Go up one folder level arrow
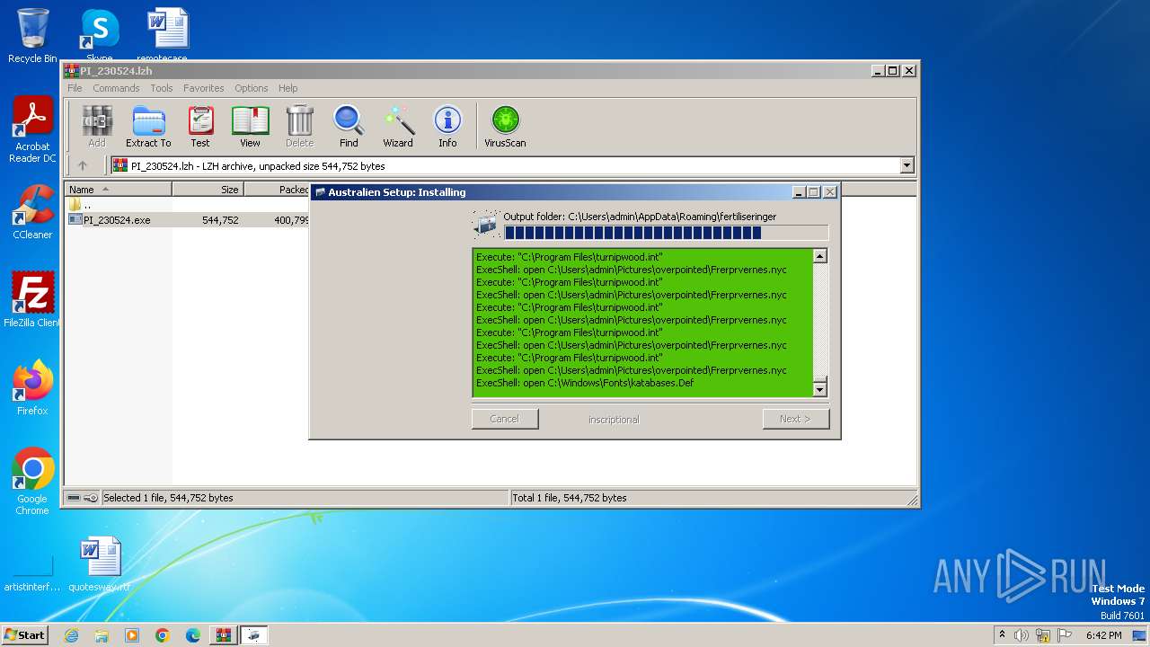 83,165
